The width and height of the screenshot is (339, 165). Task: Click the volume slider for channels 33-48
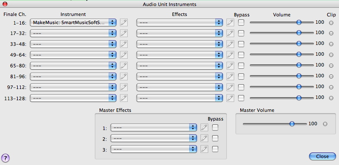[282, 44]
